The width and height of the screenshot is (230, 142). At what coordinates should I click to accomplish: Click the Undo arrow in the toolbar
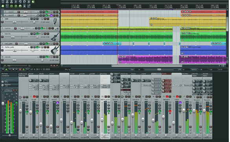click(x=20, y=2)
